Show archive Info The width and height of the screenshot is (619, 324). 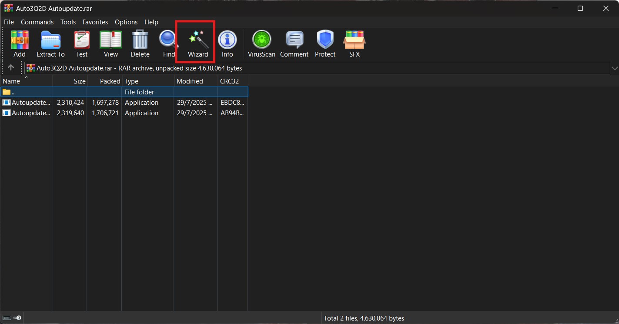227,44
